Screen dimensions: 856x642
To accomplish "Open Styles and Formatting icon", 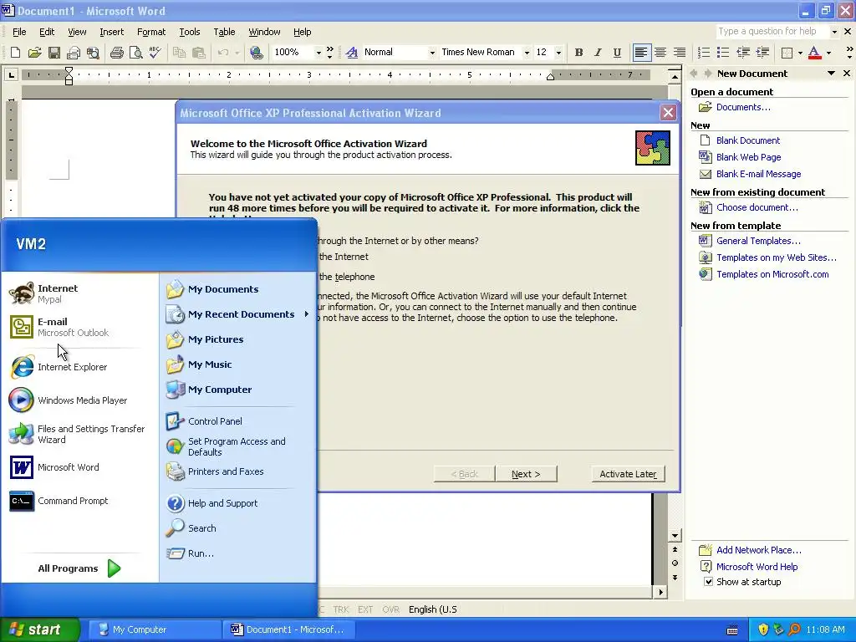I will pos(352,53).
